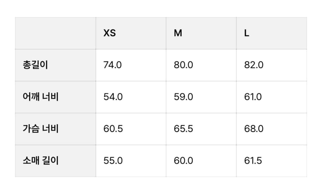Screen dimensions: 322x192
Task: Click the 소매 길이 row label
Action: [40, 161]
